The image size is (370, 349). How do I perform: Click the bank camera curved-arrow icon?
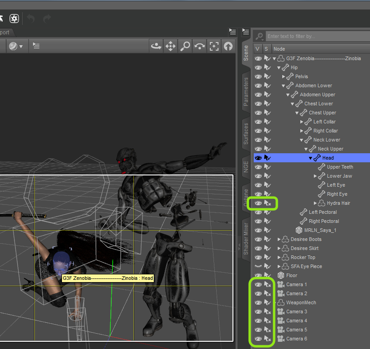tap(199, 46)
